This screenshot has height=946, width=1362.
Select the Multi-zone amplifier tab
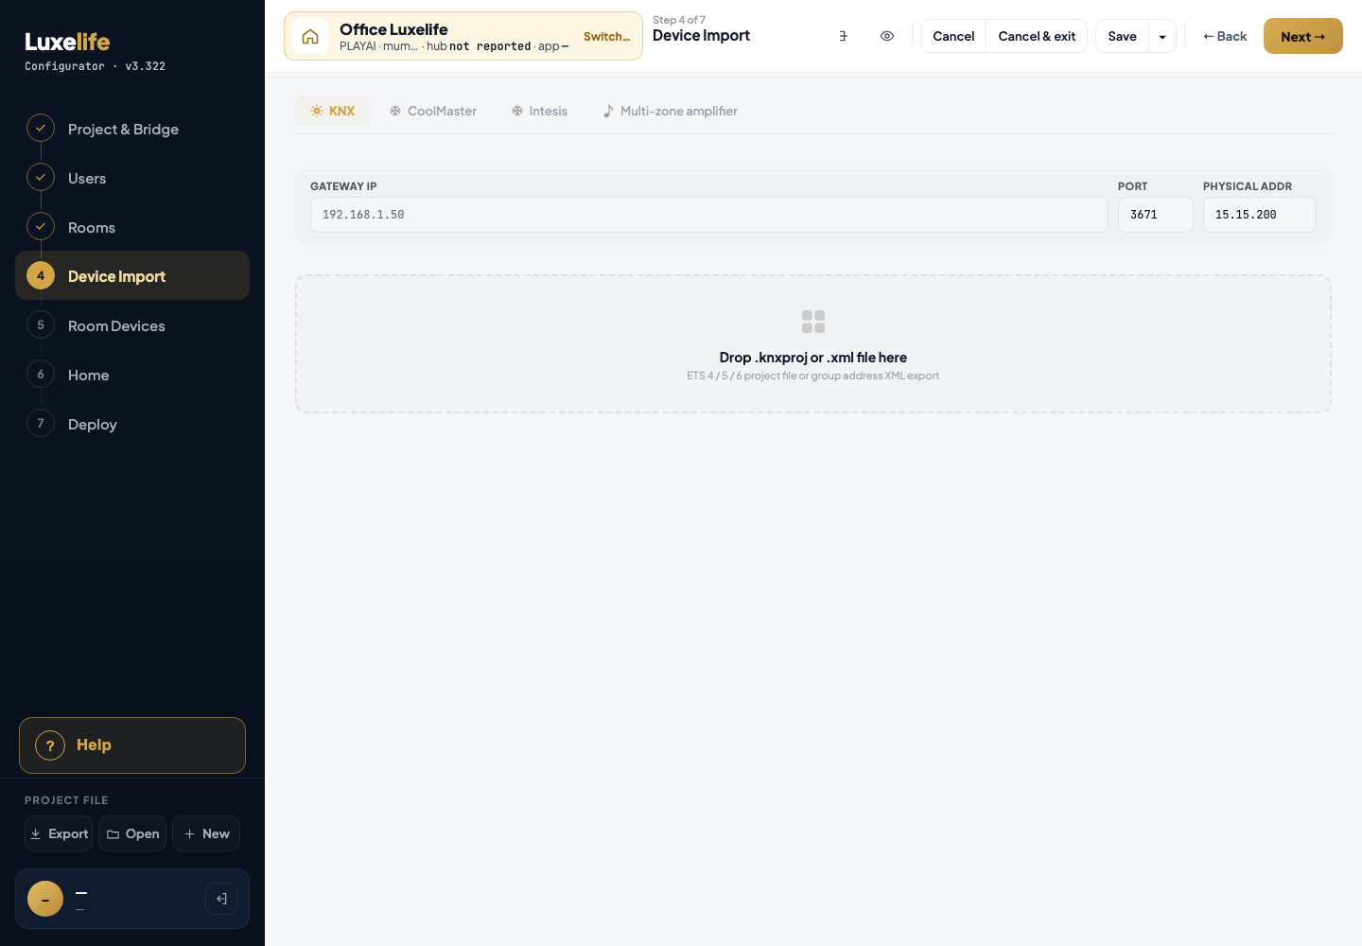(x=670, y=111)
